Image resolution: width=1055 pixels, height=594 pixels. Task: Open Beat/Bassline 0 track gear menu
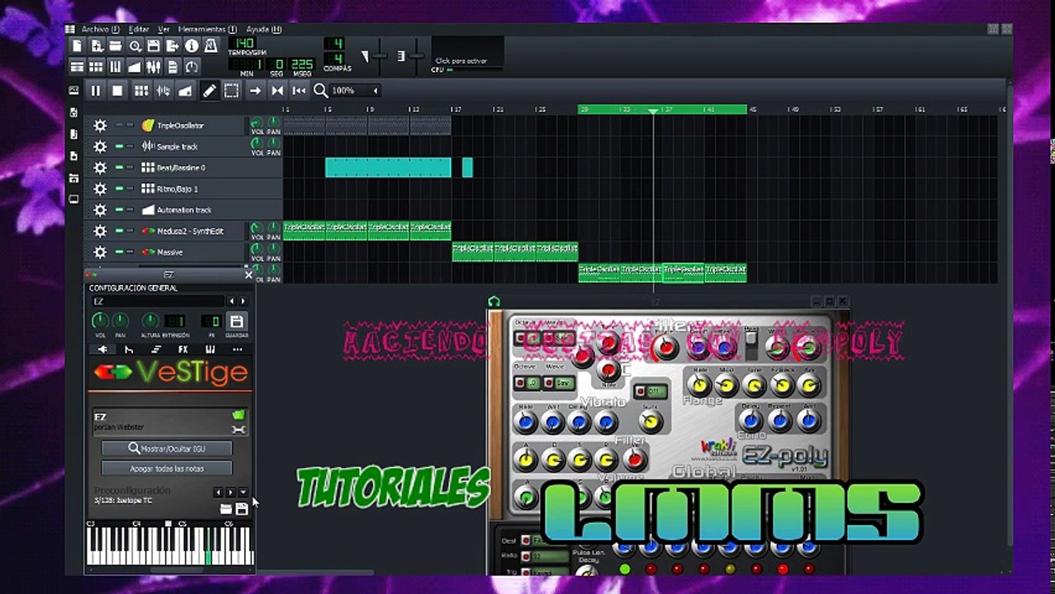tap(100, 167)
